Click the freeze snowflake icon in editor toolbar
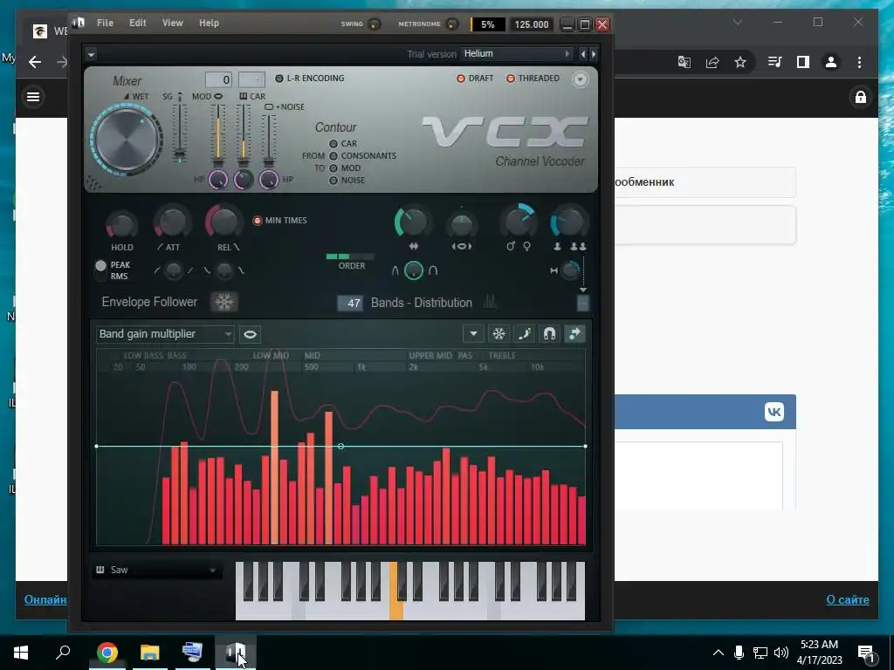 [499, 334]
